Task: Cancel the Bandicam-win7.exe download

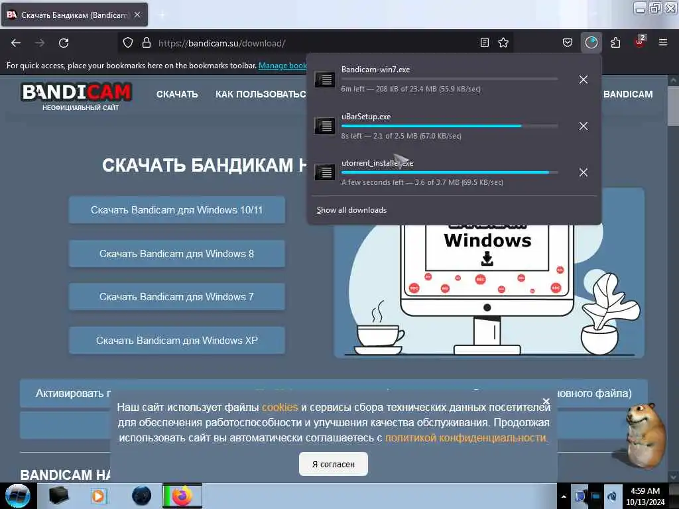Action: point(584,80)
